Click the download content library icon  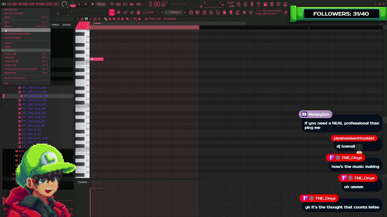coord(285,4)
